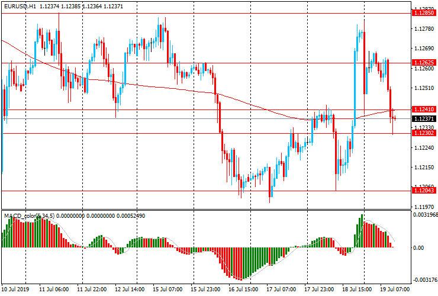438x296 pixels.
Task: Click the 1.12510 price axis value
Action: (424, 88)
